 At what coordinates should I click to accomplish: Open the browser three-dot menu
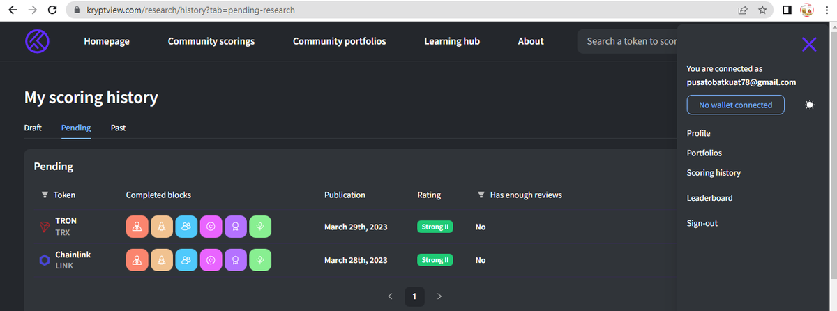827,10
